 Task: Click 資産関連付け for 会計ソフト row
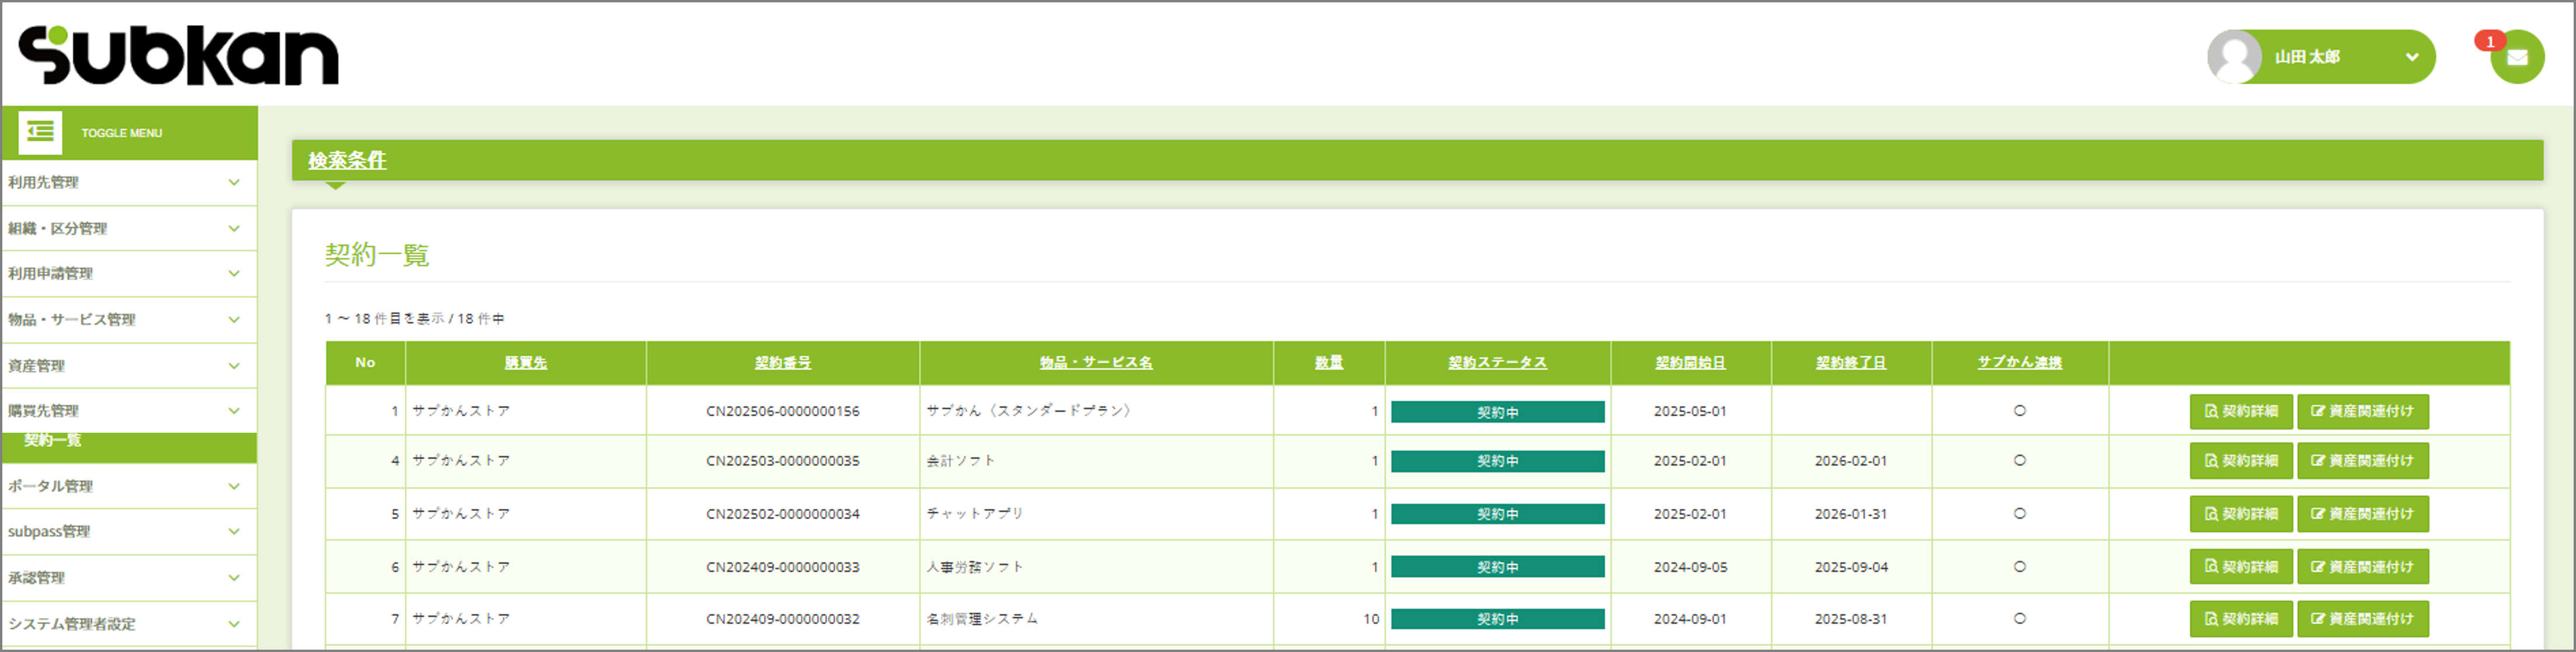[x=2362, y=461]
